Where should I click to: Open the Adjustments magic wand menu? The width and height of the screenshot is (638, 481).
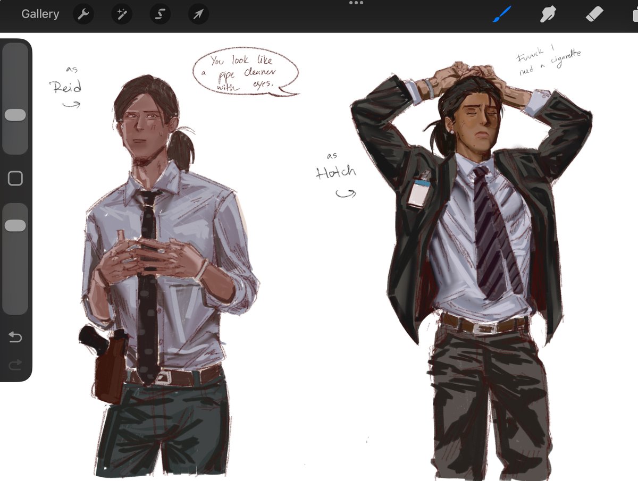(x=121, y=14)
